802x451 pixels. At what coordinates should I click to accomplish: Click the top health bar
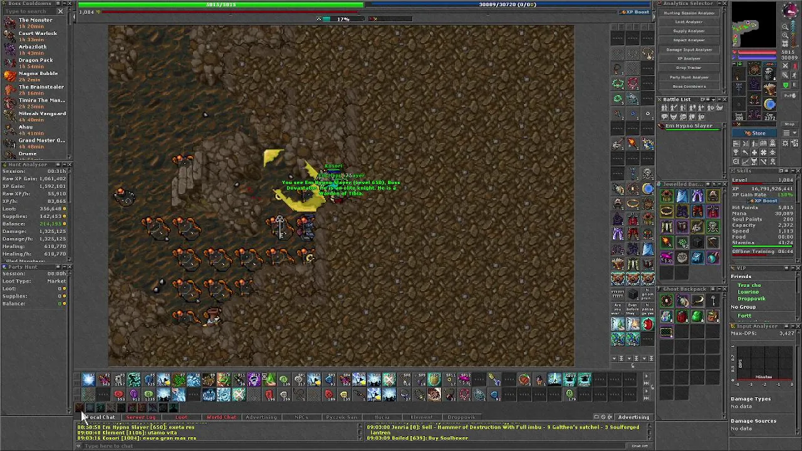coord(221,4)
